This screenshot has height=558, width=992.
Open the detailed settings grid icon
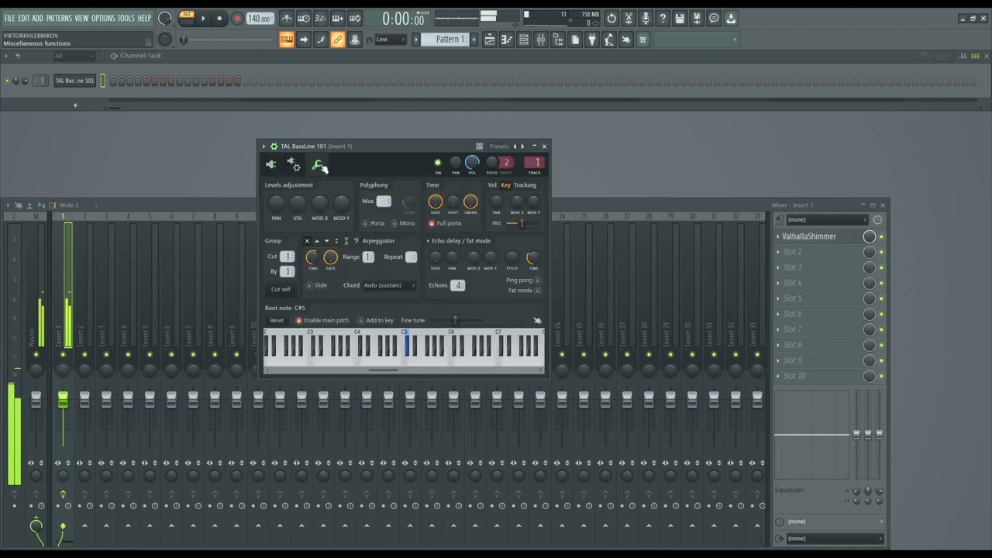[479, 146]
